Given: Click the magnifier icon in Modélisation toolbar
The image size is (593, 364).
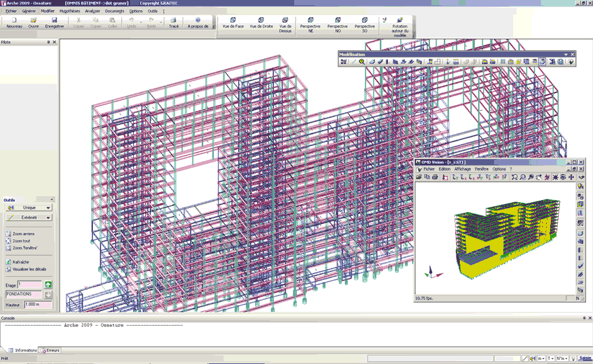Looking at the screenshot, I should tap(362, 61).
